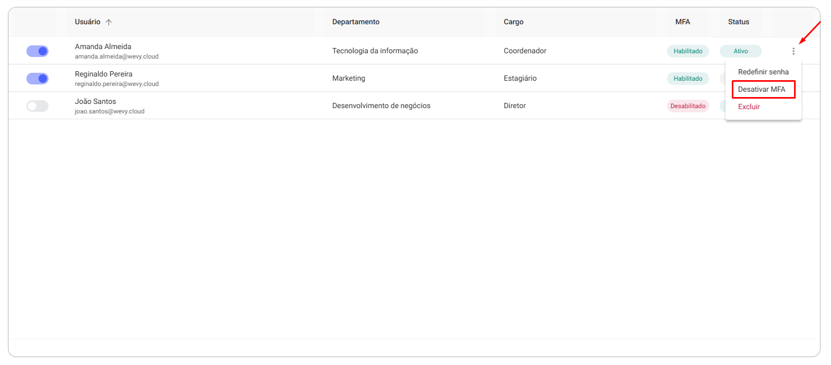Image resolution: width=831 pixels, height=365 pixels.
Task: Toggle off Amanda Almeida's user switch
Action: coord(37,51)
